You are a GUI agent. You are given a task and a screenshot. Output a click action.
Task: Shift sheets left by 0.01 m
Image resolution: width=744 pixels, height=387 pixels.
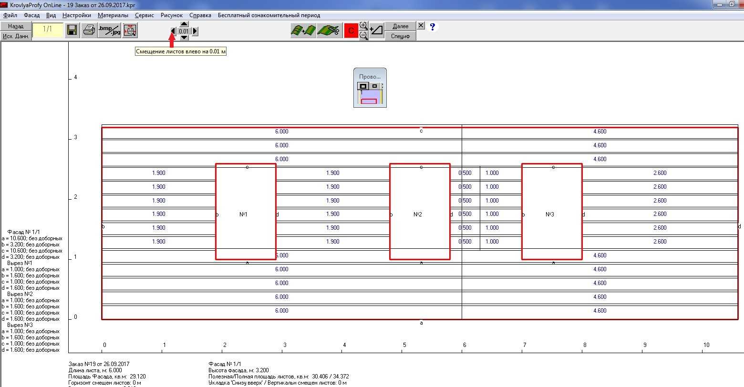coord(173,31)
